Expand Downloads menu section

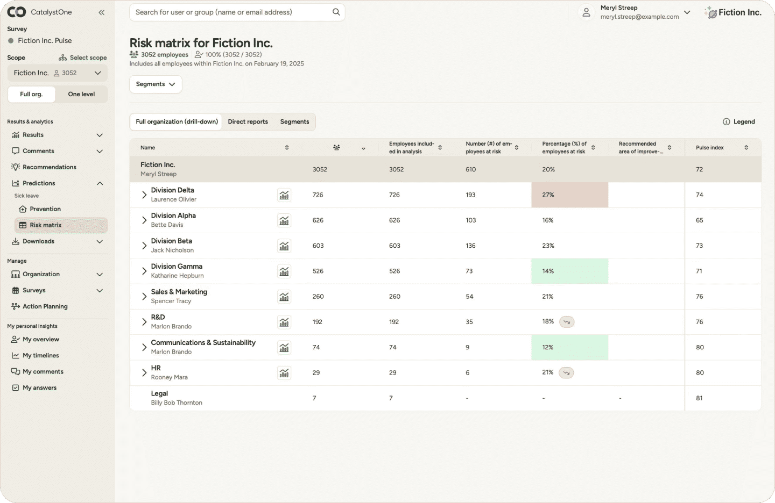(x=100, y=242)
